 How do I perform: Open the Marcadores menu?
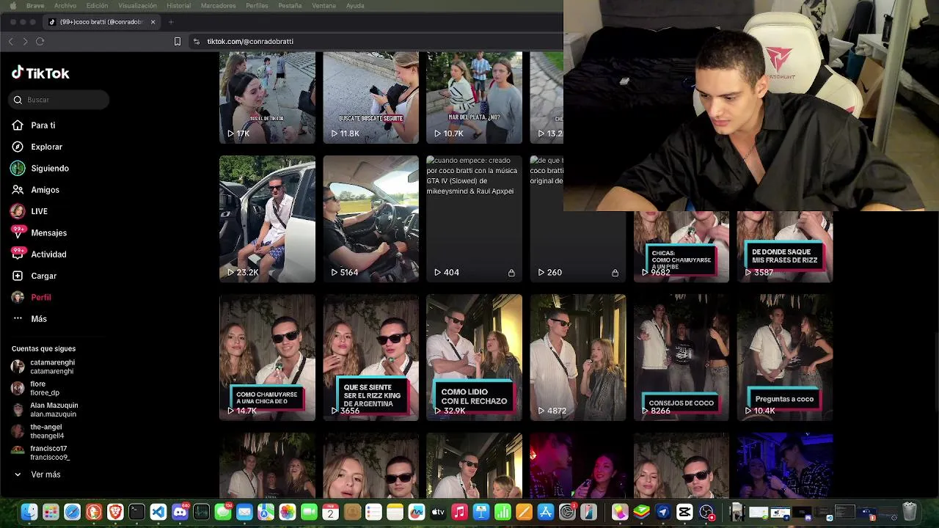218,5
